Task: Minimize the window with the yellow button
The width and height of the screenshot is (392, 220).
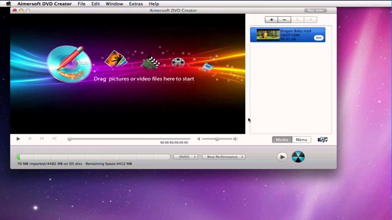Action: point(21,10)
